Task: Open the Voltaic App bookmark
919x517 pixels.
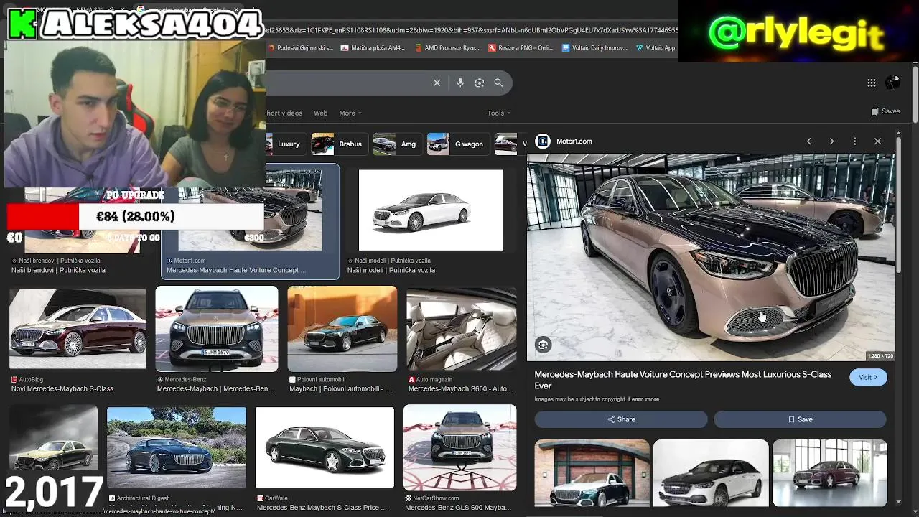Action: click(656, 48)
